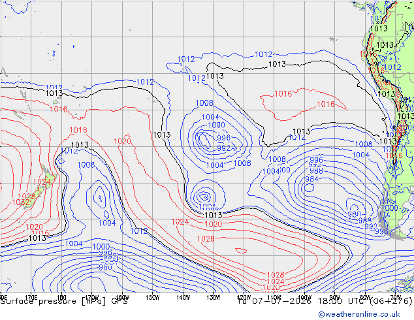Click the '1000' label over the southern Chile coast
Viewport: 414px width, 320px height.
pos(390,208)
